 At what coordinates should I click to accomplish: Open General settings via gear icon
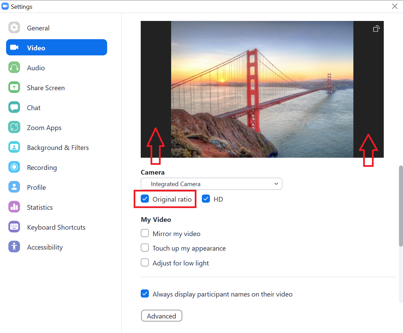point(14,28)
